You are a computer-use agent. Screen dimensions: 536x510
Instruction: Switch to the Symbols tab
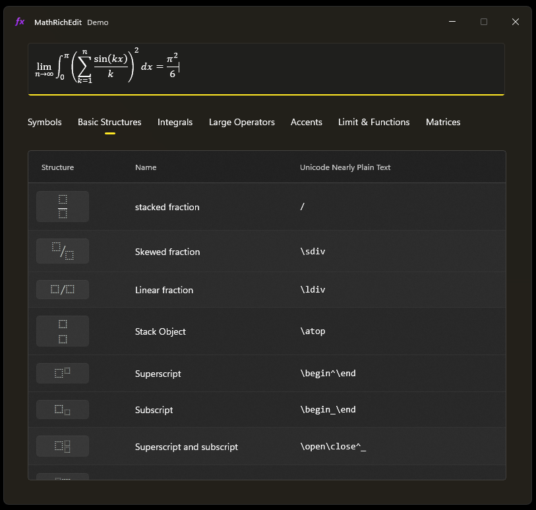pos(44,122)
